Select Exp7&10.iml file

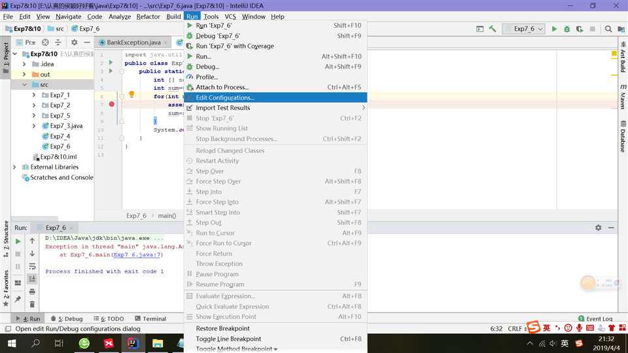point(58,157)
